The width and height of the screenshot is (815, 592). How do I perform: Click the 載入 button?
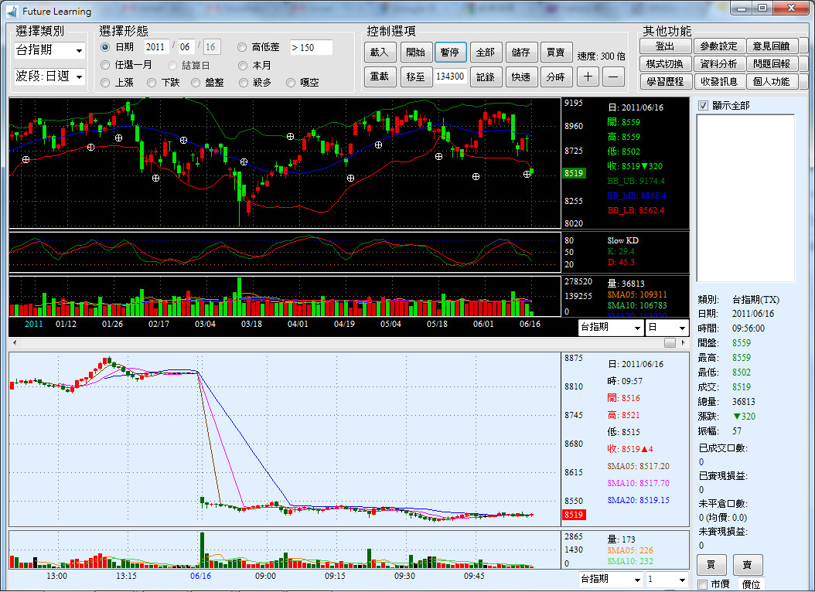[x=380, y=53]
